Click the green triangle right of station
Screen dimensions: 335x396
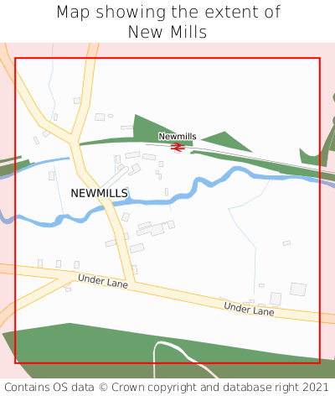[x=227, y=142]
